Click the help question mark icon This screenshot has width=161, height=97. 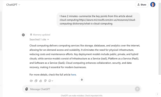click(x=157, y=94)
